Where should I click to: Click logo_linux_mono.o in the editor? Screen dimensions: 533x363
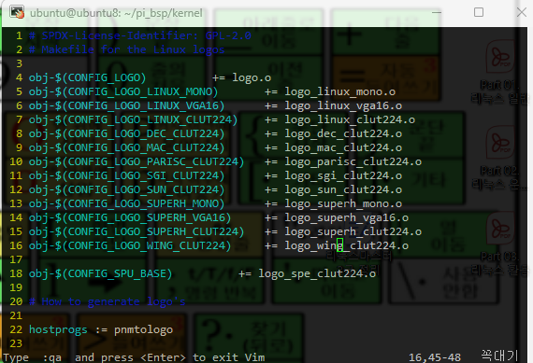tap(340, 91)
